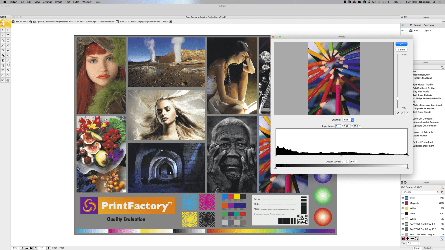The width and height of the screenshot is (445, 250).
Task: Open the Arrange menu
Action: pyautogui.click(x=48, y=2)
